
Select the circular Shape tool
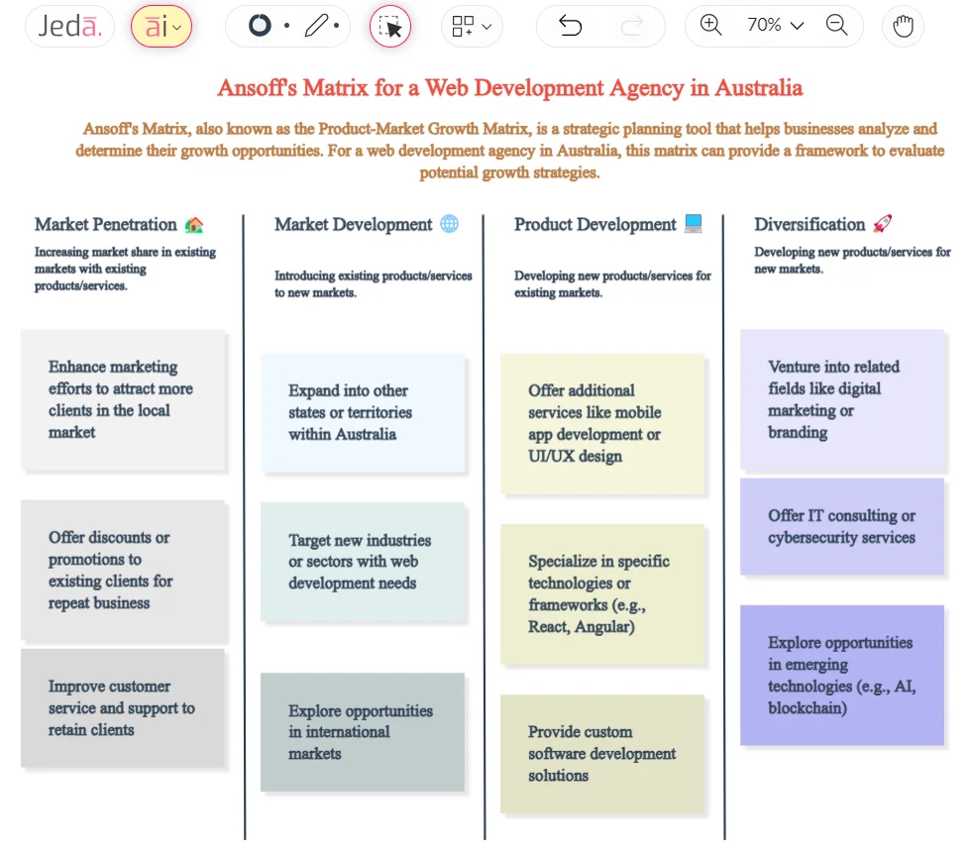coord(260,26)
